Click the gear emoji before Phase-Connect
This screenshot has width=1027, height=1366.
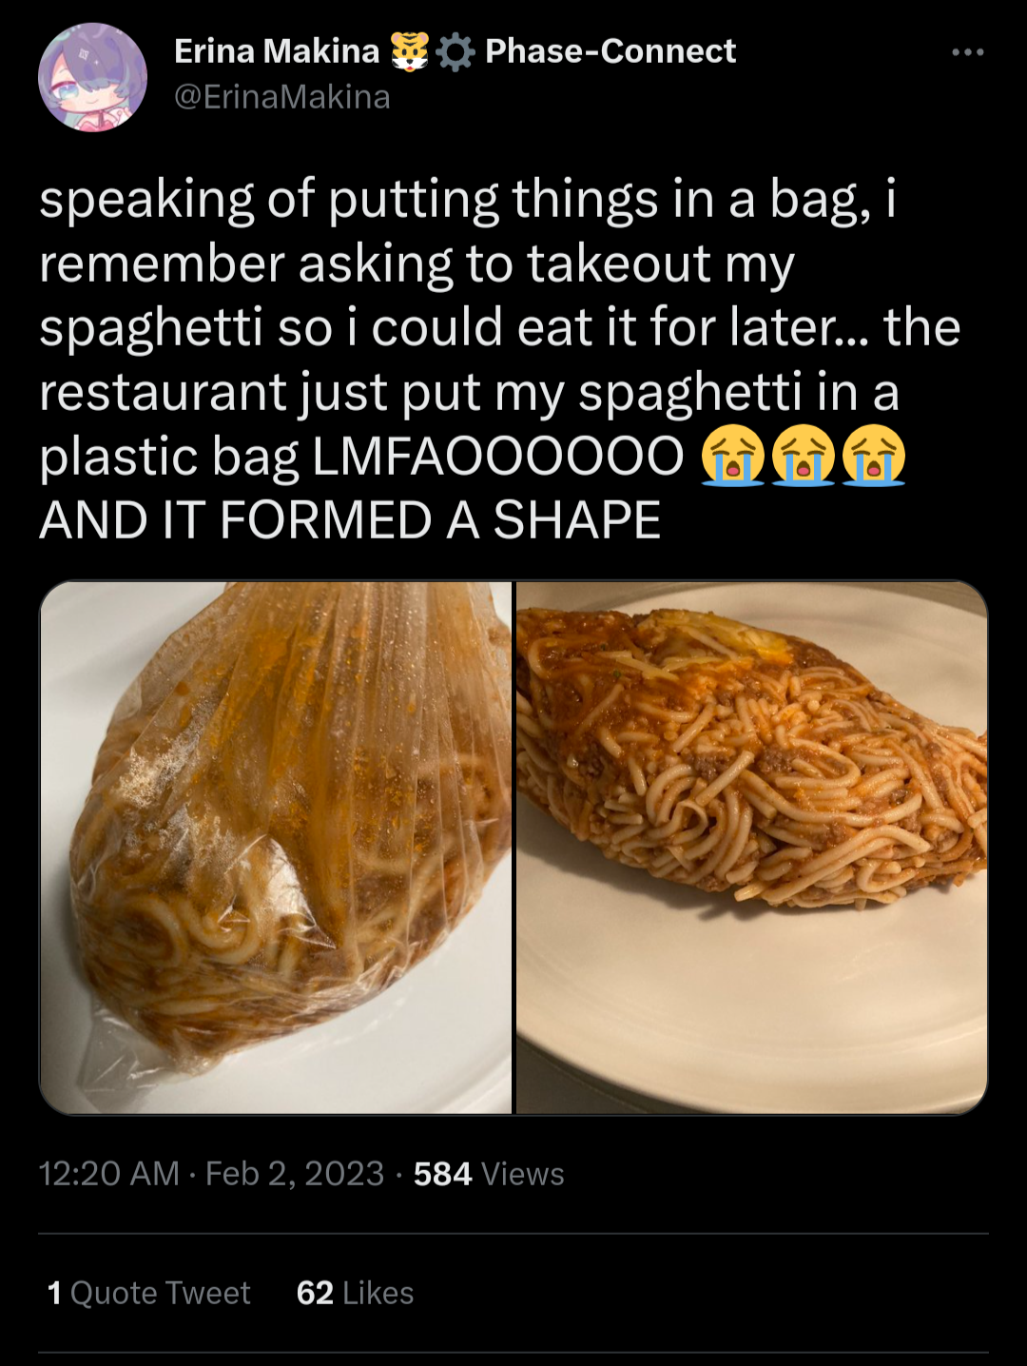pos(456,52)
